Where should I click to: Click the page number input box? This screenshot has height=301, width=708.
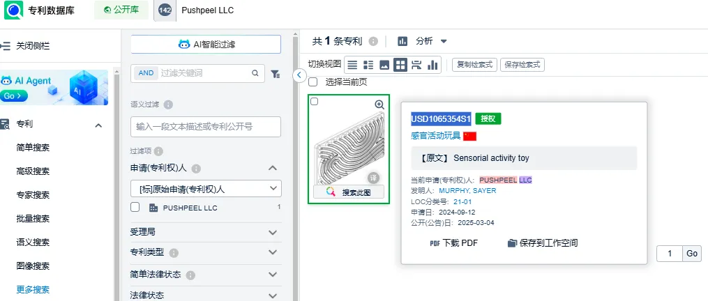tap(669, 254)
